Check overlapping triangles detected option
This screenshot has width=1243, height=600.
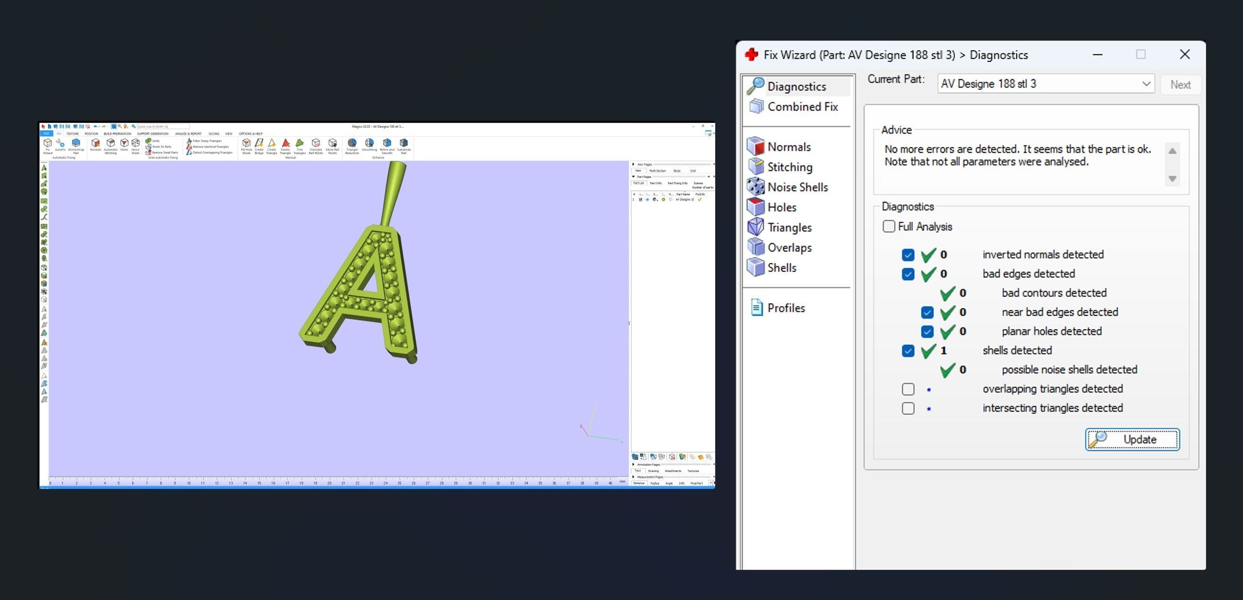pos(908,389)
